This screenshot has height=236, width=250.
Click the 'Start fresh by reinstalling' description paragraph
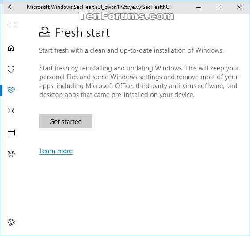[x=139, y=81]
